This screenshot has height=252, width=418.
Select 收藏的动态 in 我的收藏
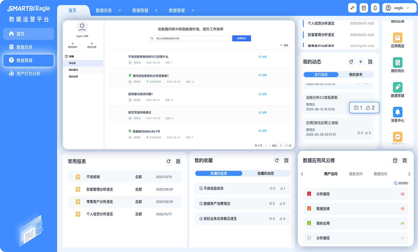265,174
